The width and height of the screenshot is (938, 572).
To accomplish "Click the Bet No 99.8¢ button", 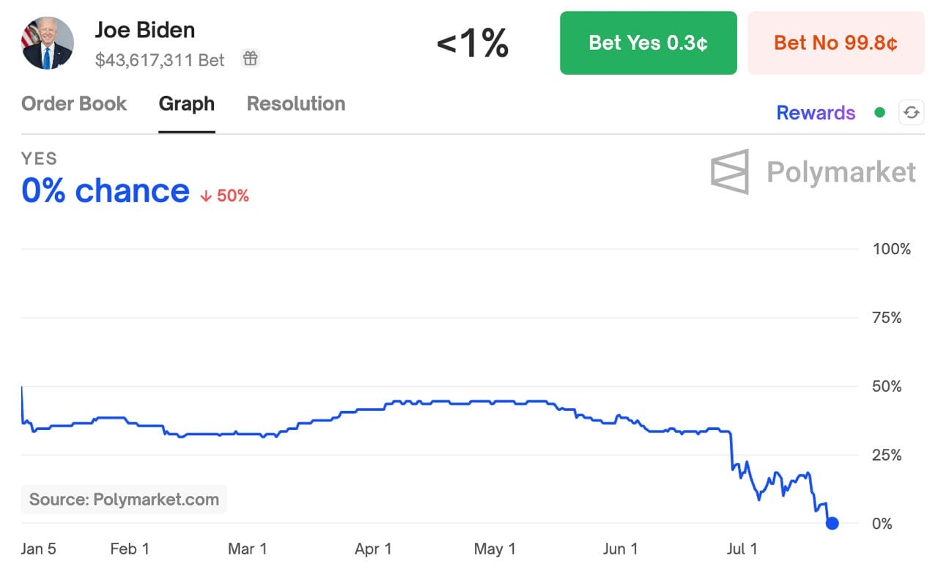I will click(x=835, y=42).
